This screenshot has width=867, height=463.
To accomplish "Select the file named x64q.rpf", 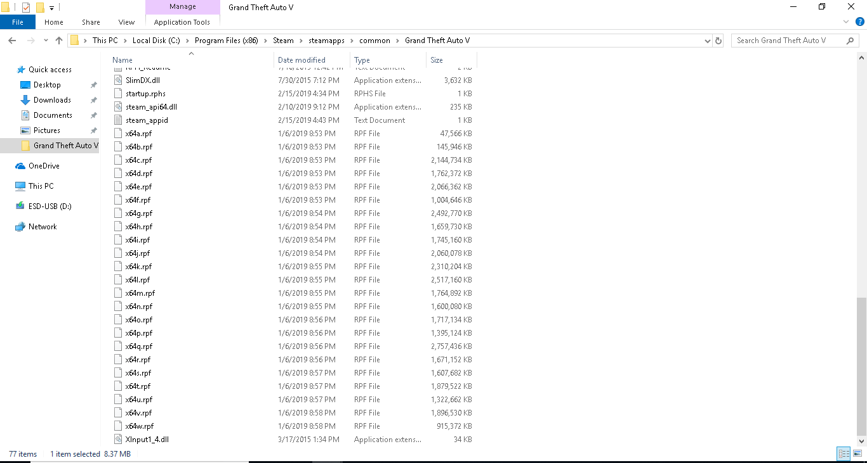I will pos(139,346).
